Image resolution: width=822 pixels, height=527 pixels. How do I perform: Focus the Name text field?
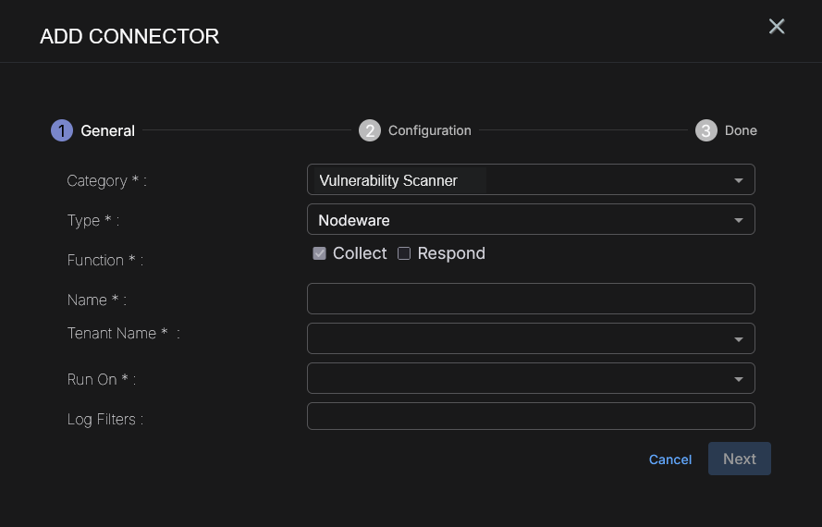click(x=531, y=299)
